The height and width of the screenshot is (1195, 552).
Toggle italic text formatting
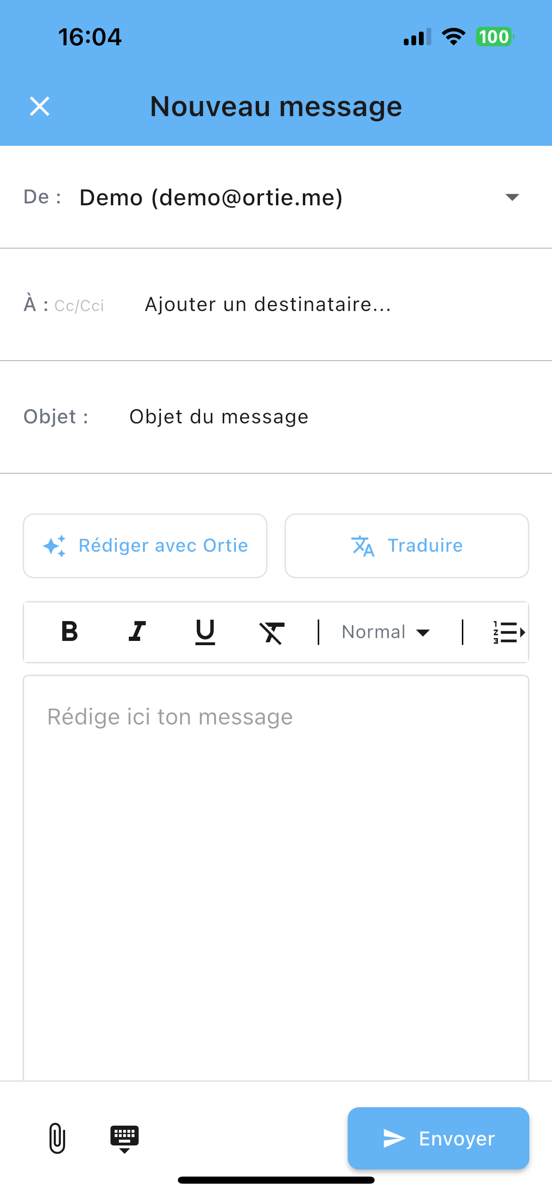(137, 631)
